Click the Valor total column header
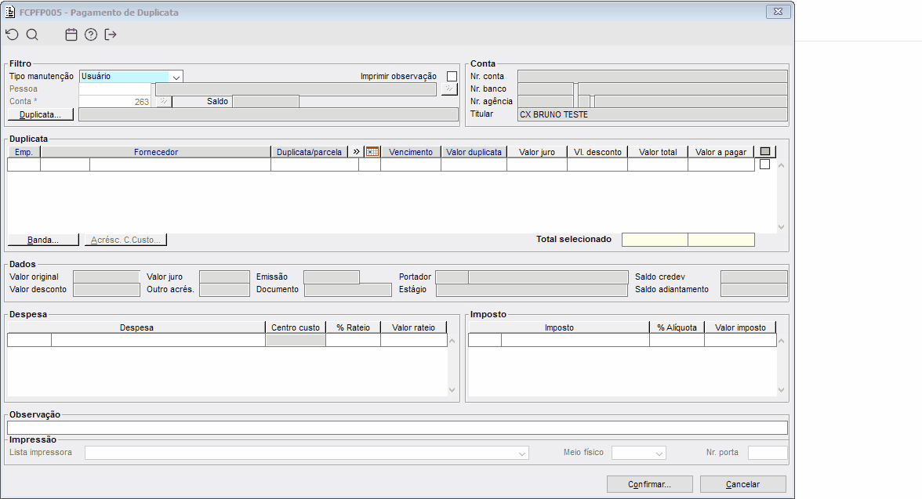 tap(658, 152)
